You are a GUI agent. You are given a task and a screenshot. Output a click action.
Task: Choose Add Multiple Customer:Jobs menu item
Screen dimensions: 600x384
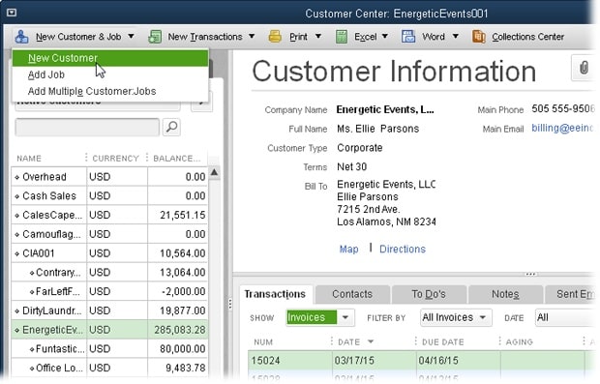click(x=110, y=91)
